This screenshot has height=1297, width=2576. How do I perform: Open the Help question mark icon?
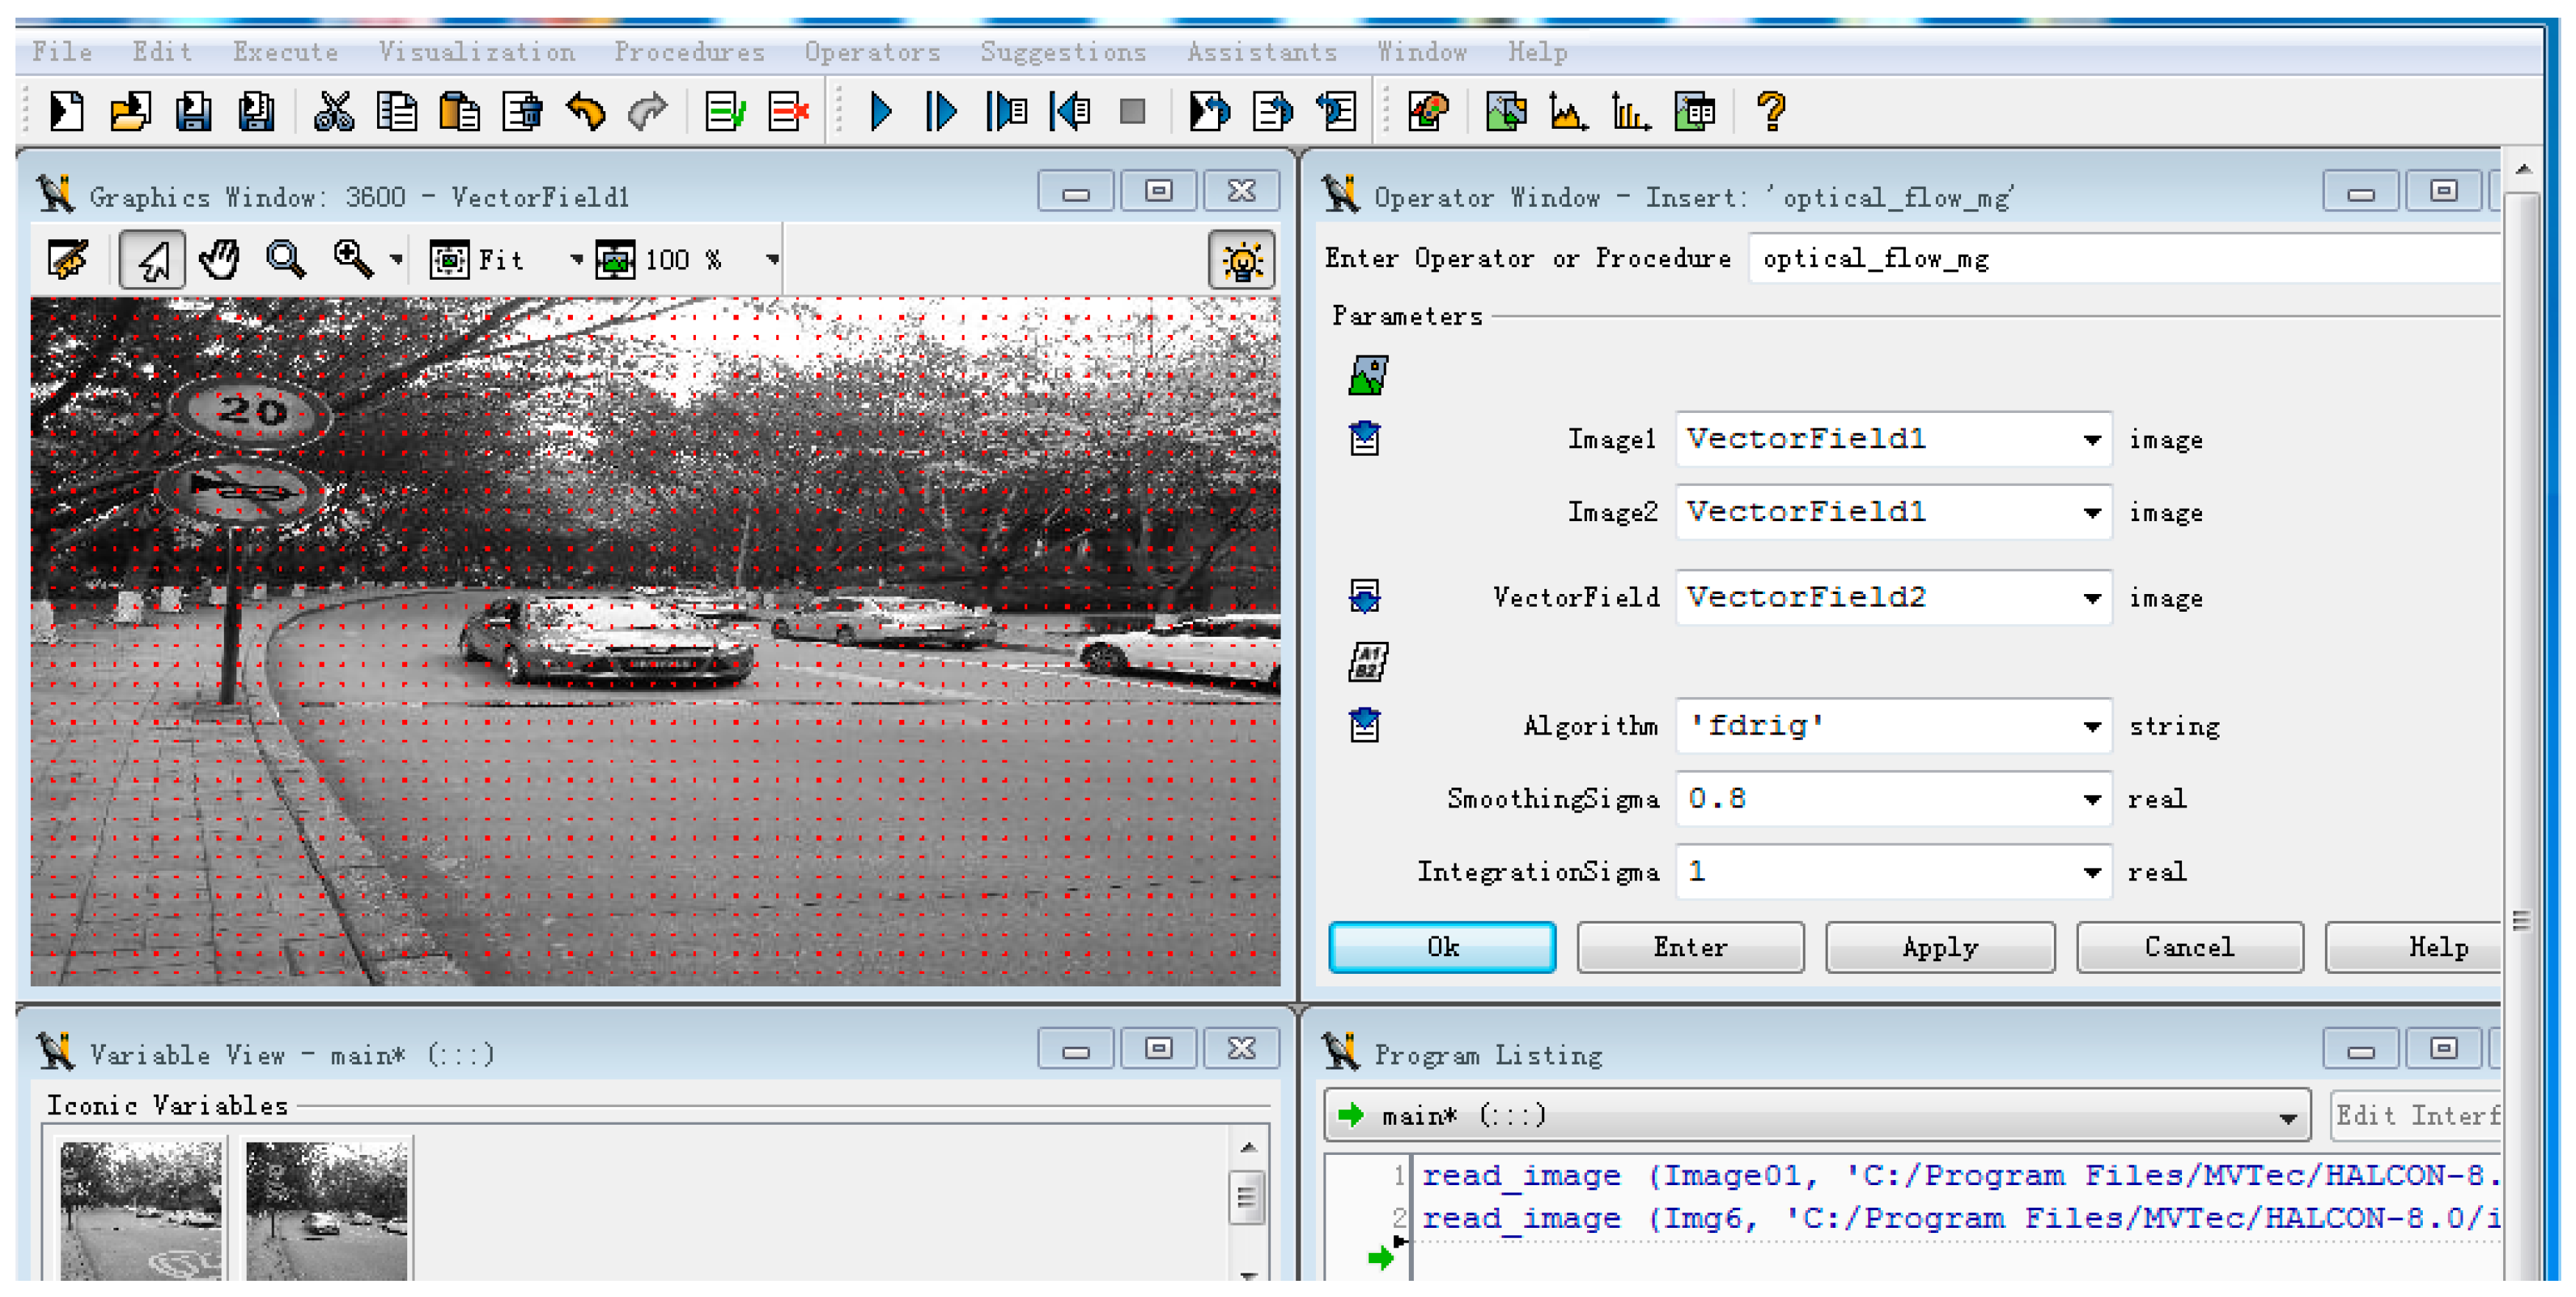pos(1771,111)
